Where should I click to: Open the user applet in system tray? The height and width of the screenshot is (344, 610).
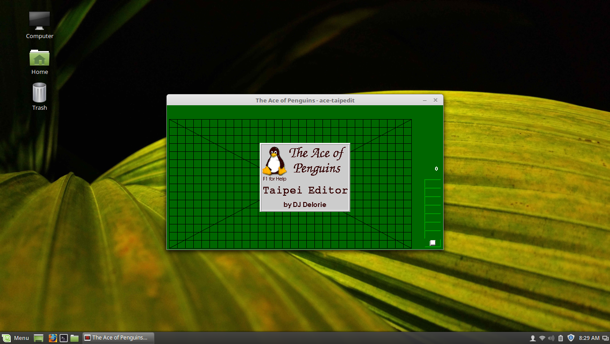(x=533, y=338)
